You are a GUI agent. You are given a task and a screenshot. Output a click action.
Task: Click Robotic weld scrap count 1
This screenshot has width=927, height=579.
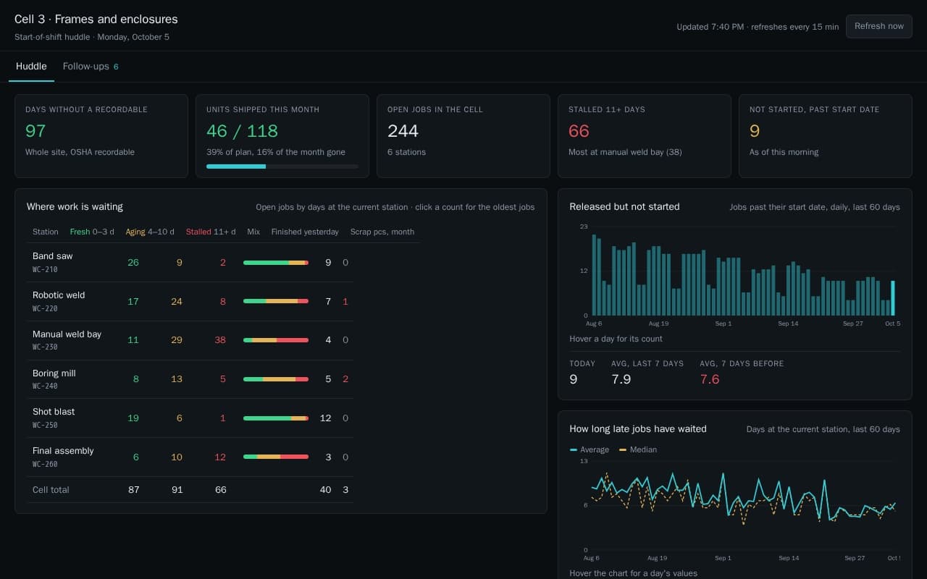pos(345,301)
